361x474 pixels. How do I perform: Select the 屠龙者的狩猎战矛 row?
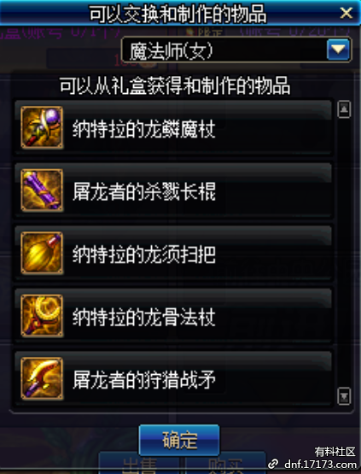[174, 379]
